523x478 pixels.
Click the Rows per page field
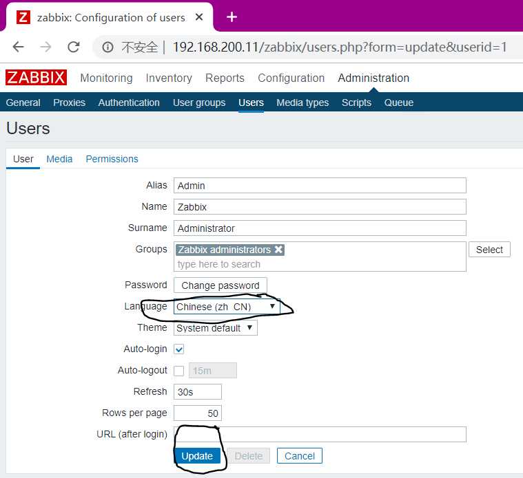tap(198, 413)
